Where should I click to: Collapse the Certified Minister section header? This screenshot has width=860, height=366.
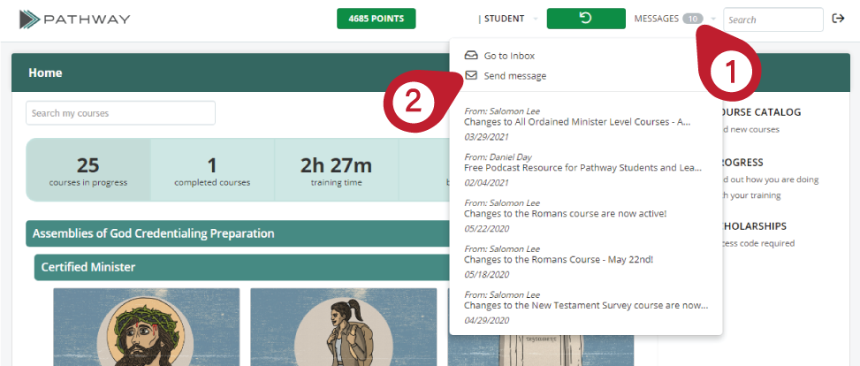(239, 267)
